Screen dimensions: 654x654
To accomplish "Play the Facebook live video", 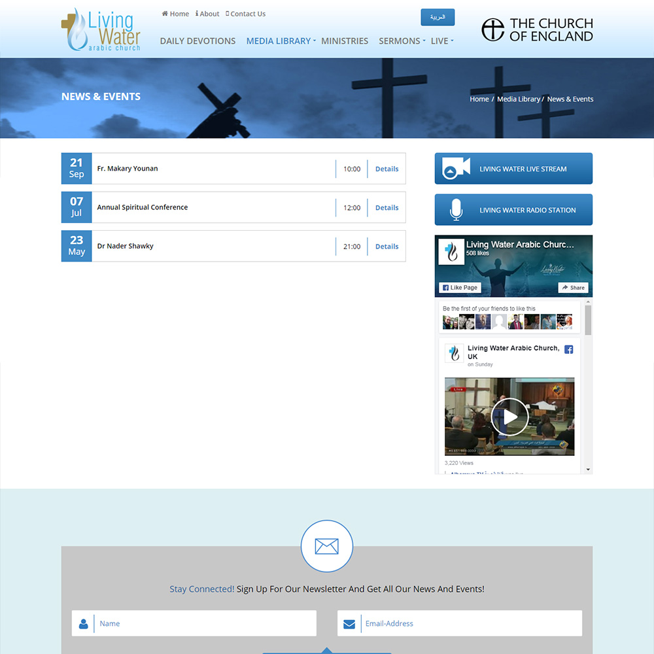I will point(509,417).
